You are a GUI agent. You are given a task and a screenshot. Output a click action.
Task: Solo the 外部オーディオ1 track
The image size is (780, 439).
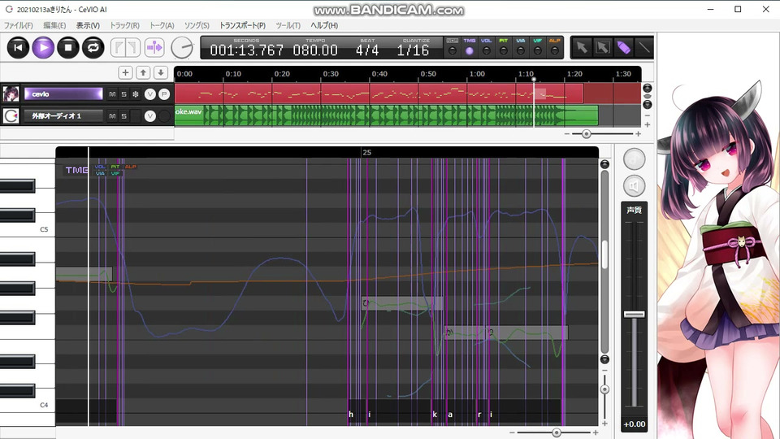[x=123, y=116]
